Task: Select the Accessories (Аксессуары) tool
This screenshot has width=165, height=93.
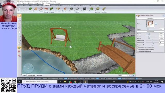Action: tap(58, 9)
